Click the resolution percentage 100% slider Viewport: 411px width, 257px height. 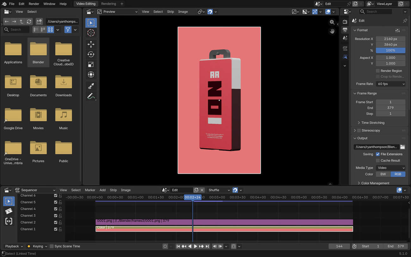tap(390, 50)
